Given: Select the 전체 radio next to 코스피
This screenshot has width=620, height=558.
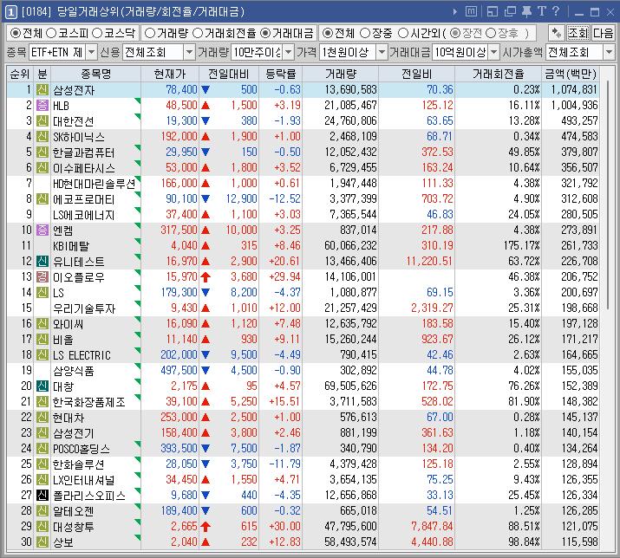Looking at the screenshot, I should coord(16,33).
